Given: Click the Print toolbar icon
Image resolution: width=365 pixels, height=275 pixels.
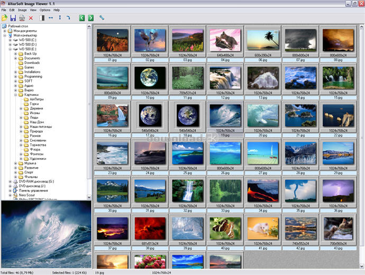Looking at the screenshot, I should (x=22, y=18).
